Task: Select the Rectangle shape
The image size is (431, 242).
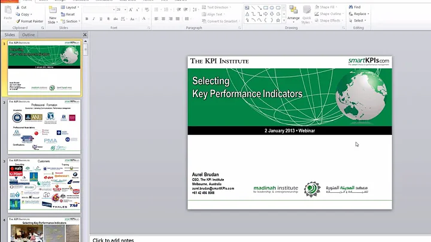Action: tap(266, 8)
